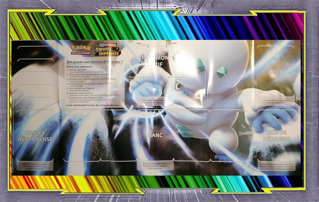
Task: Click the 'Dégâts de l'attaque' annotation label
Action: point(179,78)
